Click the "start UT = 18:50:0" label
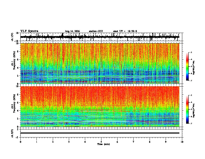Viewport: 205px width, 159px height. [125, 31]
